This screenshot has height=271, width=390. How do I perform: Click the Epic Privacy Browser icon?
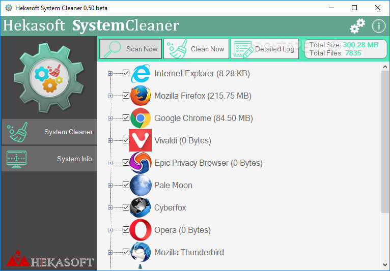pyautogui.click(x=141, y=163)
